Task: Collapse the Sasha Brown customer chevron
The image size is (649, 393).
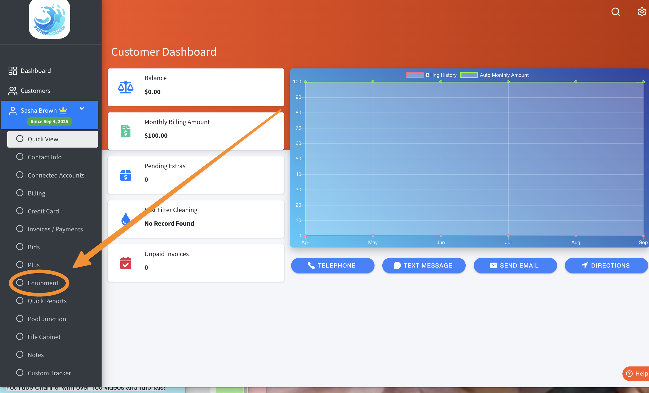Action: click(x=82, y=109)
